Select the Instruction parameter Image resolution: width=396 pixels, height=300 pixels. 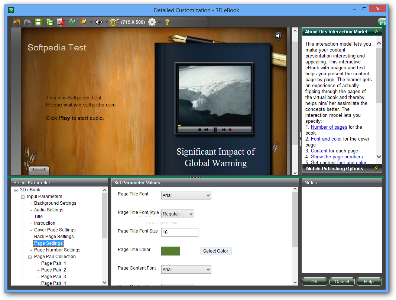pyautogui.click(x=45, y=223)
